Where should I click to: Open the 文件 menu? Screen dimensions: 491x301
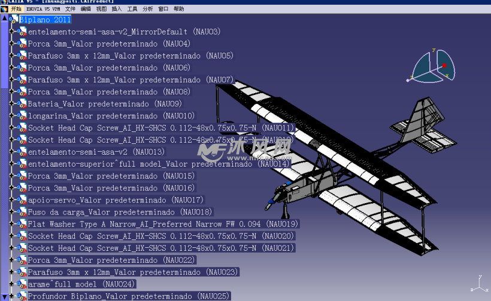(x=71, y=9)
